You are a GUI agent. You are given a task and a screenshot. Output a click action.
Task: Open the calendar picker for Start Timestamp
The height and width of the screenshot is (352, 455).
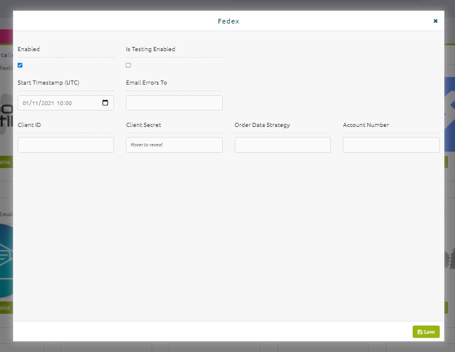point(105,103)
